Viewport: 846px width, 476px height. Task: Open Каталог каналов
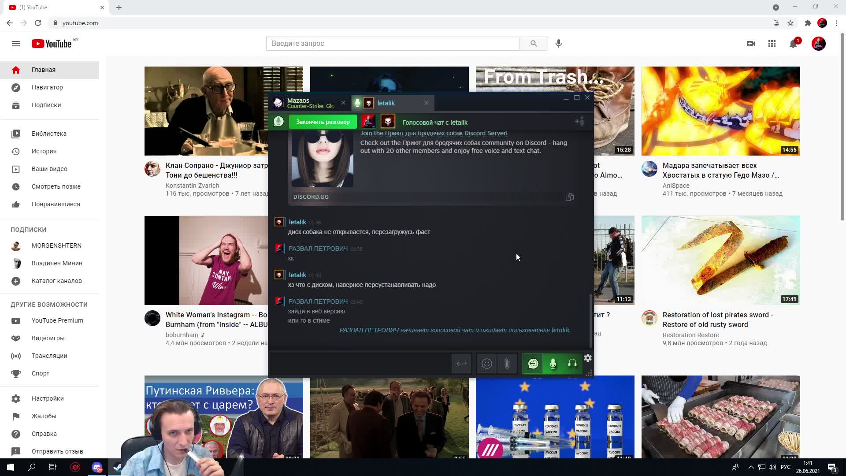click(49, 281)
